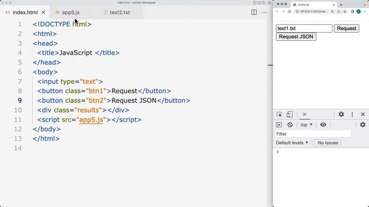Viewport: 369px width, 207px height.
Task: Reload the browser page
Action: point(289,11)
